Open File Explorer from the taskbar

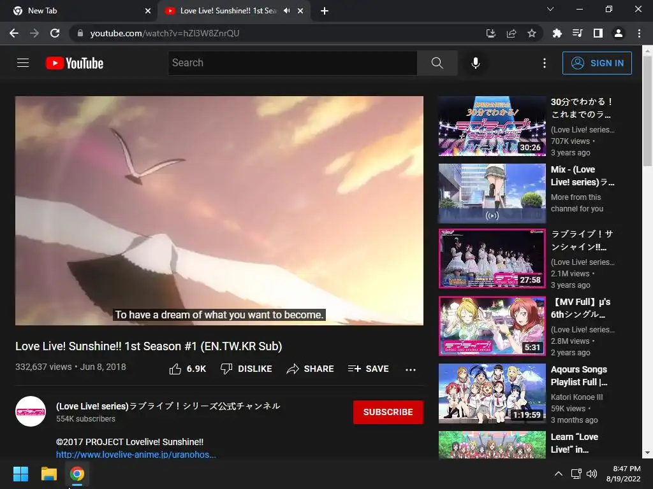pyautogui.click(x=48, y=474)
